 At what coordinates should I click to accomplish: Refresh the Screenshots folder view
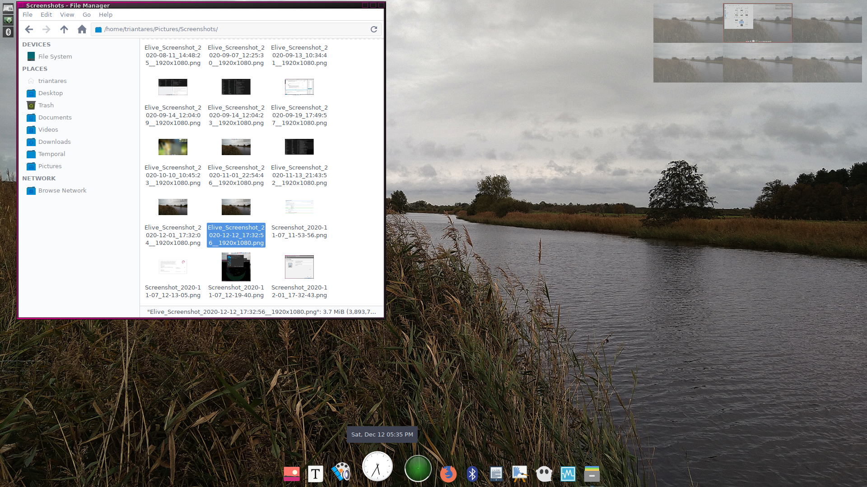pyautogui.click(x=374, y=29)
